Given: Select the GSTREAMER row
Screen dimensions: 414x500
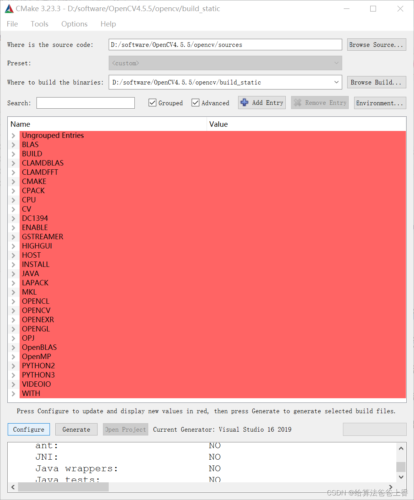Looking at the screenshot, I should click(x=212, y=237).
